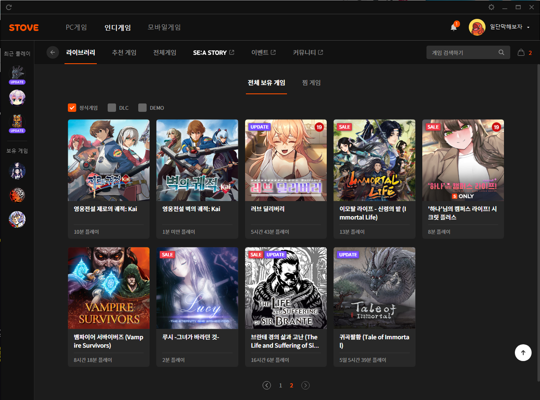
Task: Click the notification bell icon
Action: click(x=454, y=28)
